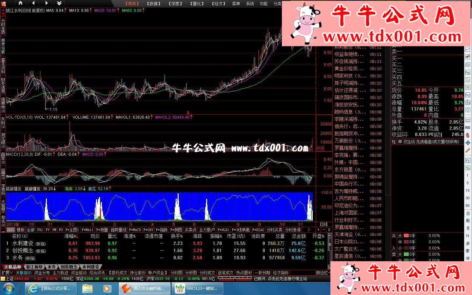Image resolution: width=472 pixels, height=295 pixels.
Task: Expand the double-chevron dropdown in the top toolbar
Action: (59, 3)
